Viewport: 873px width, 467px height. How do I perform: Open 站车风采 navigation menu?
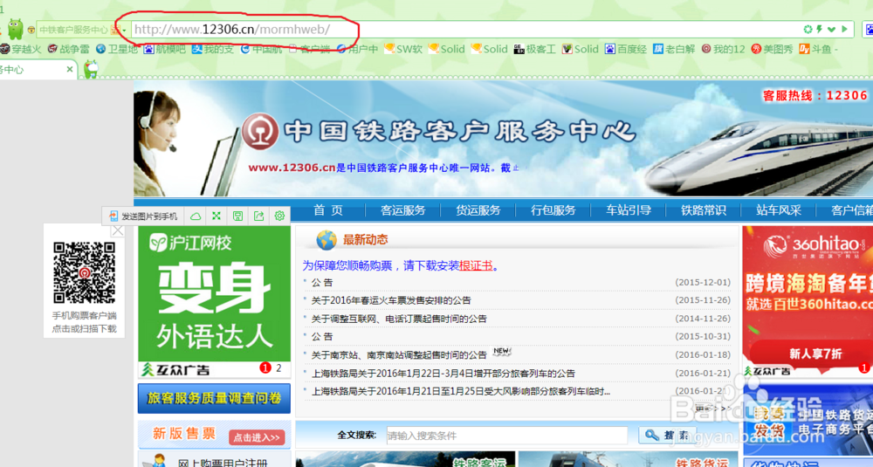pyautogui.click(x=779, y=210)
